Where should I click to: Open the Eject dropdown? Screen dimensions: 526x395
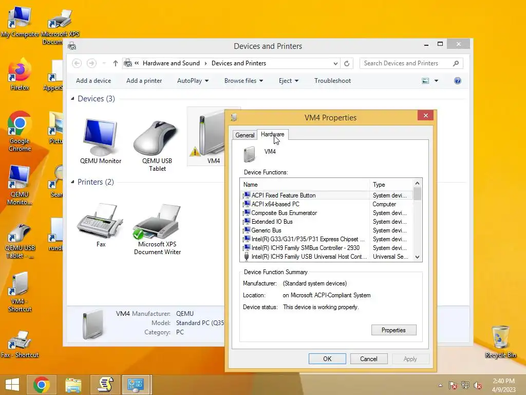coord(289,81)
